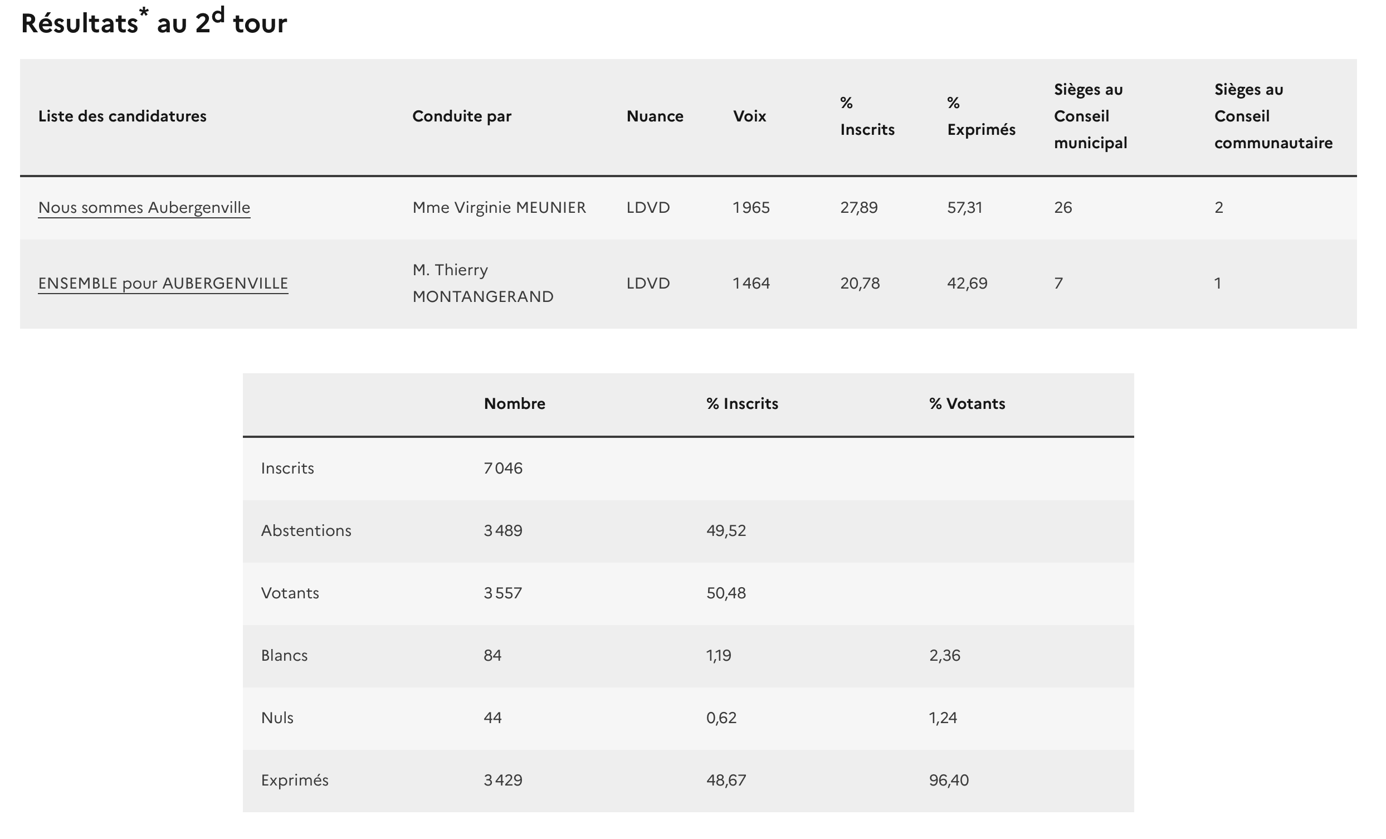Screen dimensions: 1386x839
Task: Click the Blancs row label
Action: 284,656
